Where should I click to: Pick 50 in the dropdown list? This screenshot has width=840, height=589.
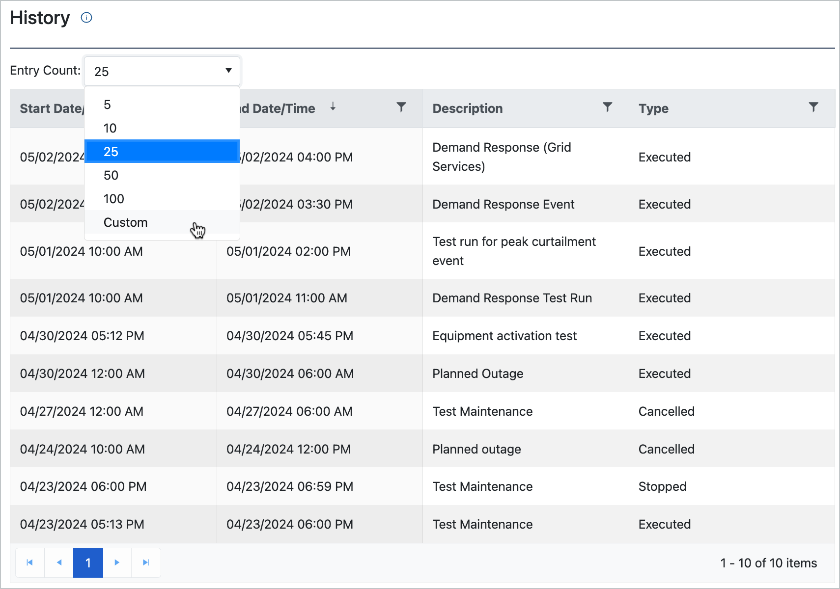(111, 175)
